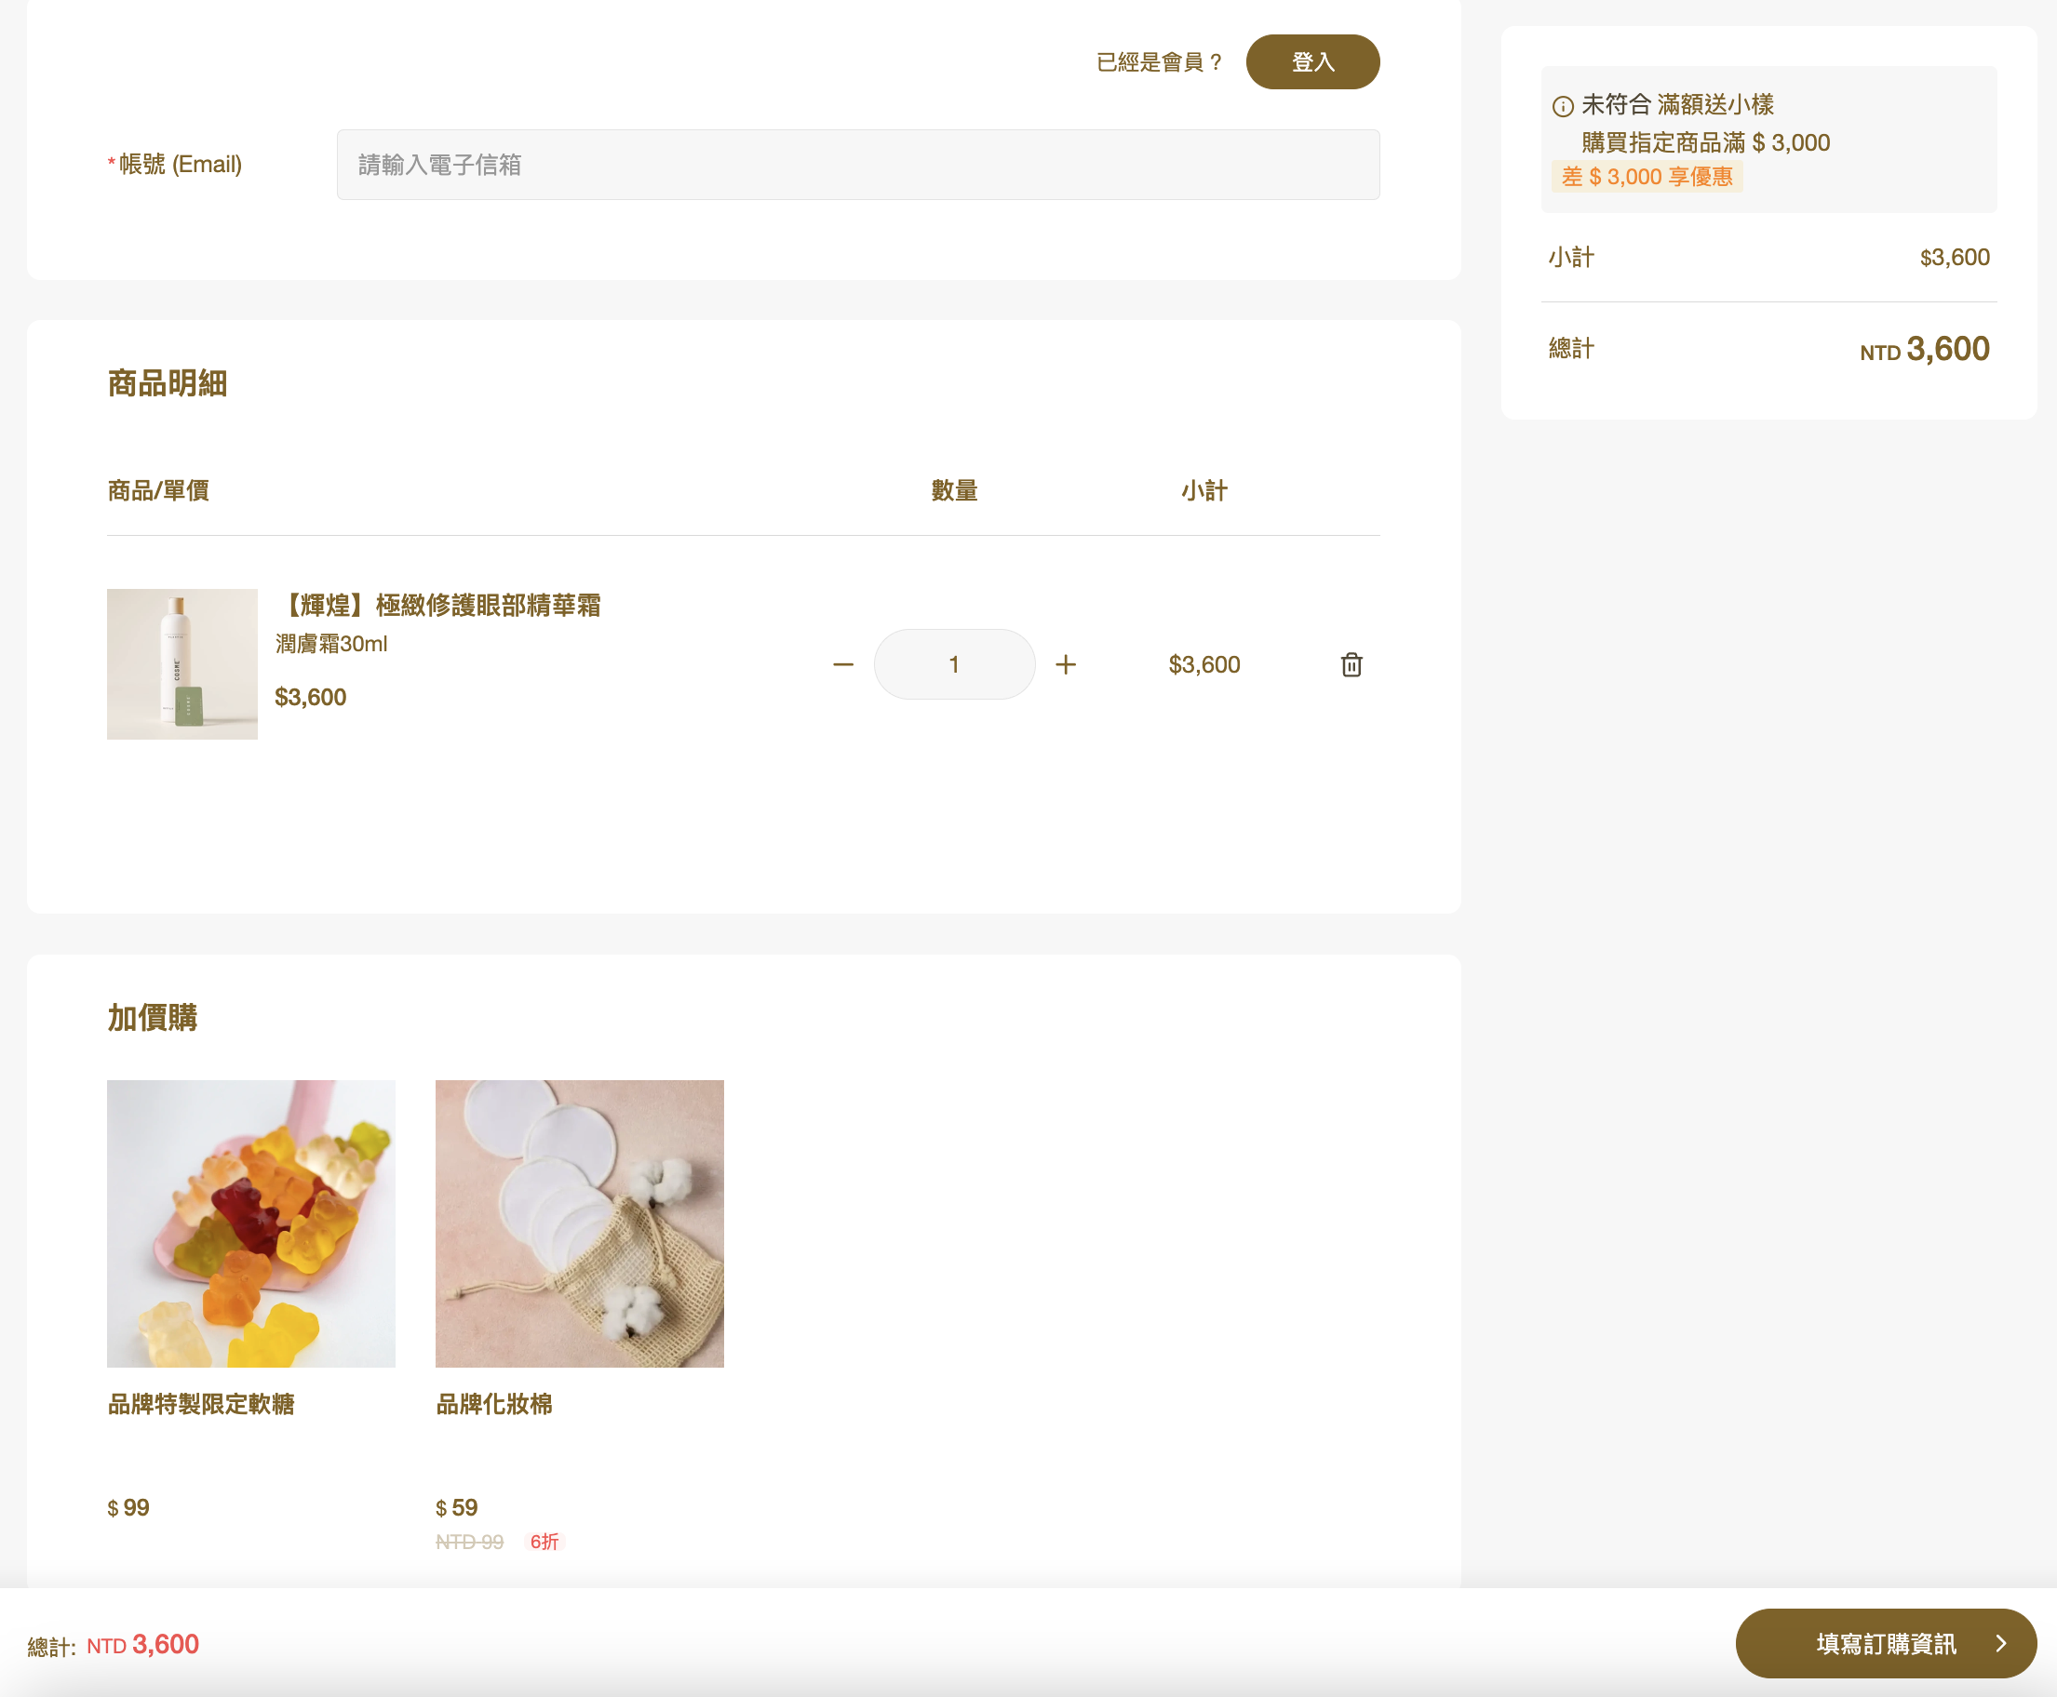Open the 品牌化妝棉 product title
The image size is (2057, 1697).
(494, 1404)
